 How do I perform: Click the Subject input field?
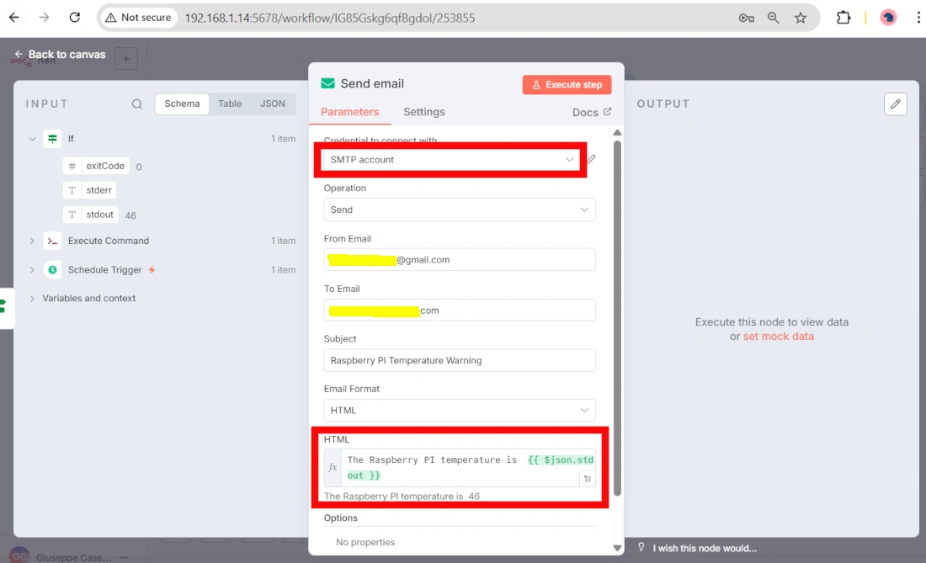(x=459, y=360)
